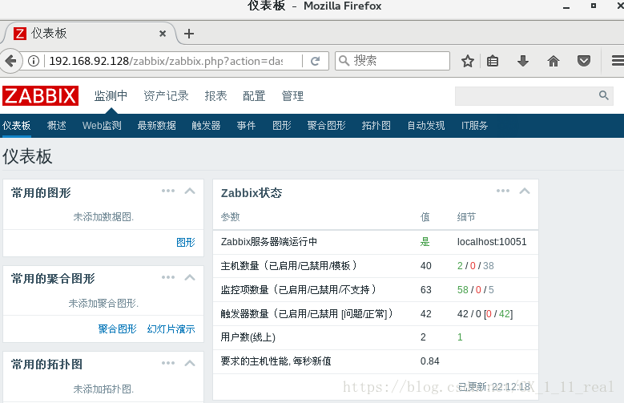
Task: Minimize the Firefox window
Action: 566,6
